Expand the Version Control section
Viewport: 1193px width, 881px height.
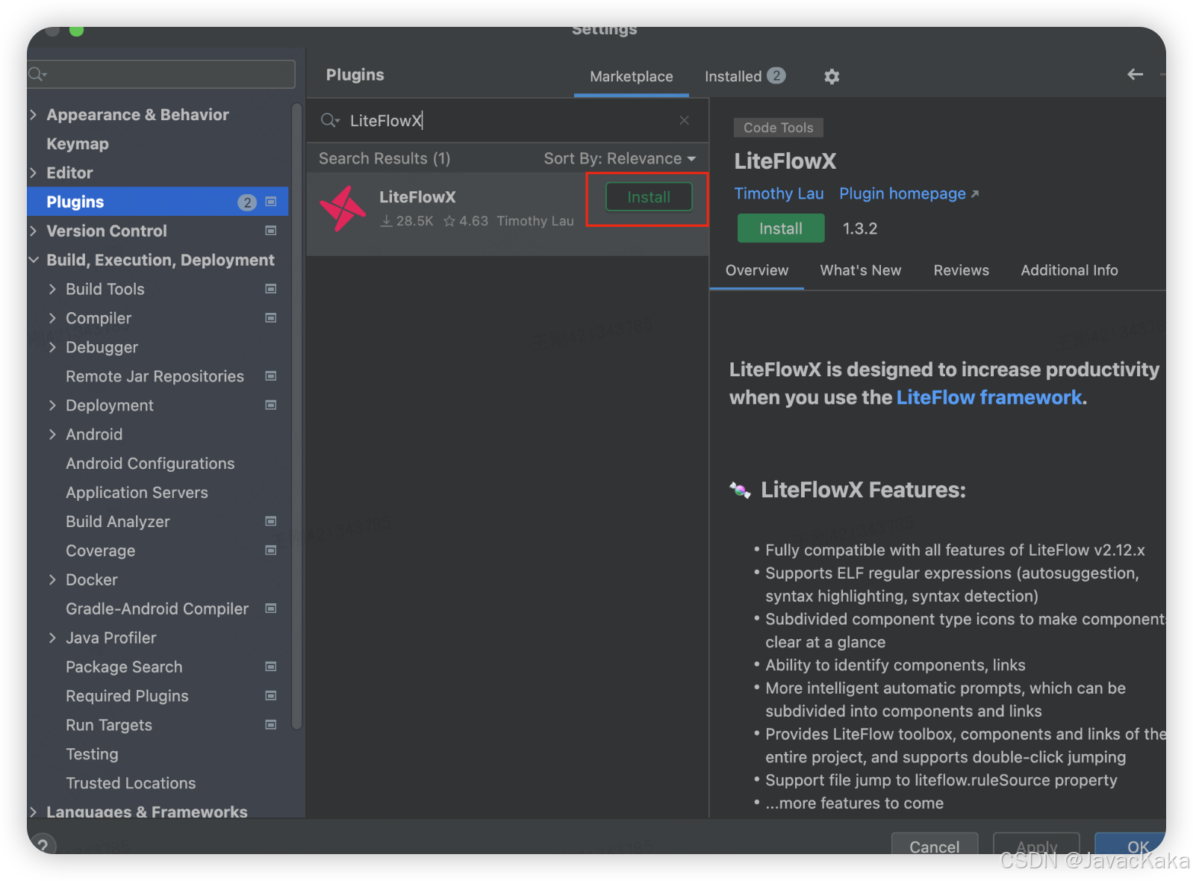[34, 231]
